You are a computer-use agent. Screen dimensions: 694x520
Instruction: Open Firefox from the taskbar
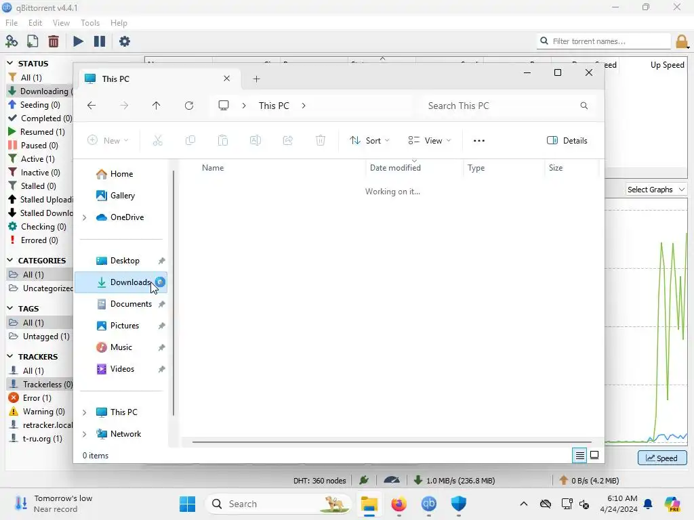(x=399, y=504)
